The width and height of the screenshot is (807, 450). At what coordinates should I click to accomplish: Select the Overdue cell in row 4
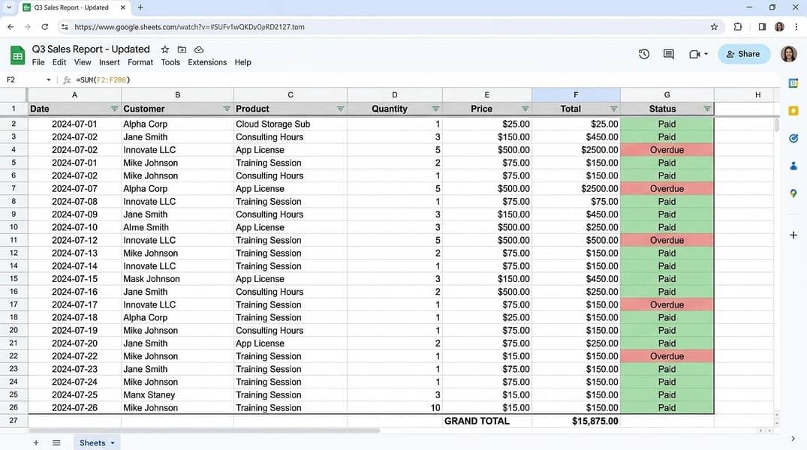(x=667, y=150)
